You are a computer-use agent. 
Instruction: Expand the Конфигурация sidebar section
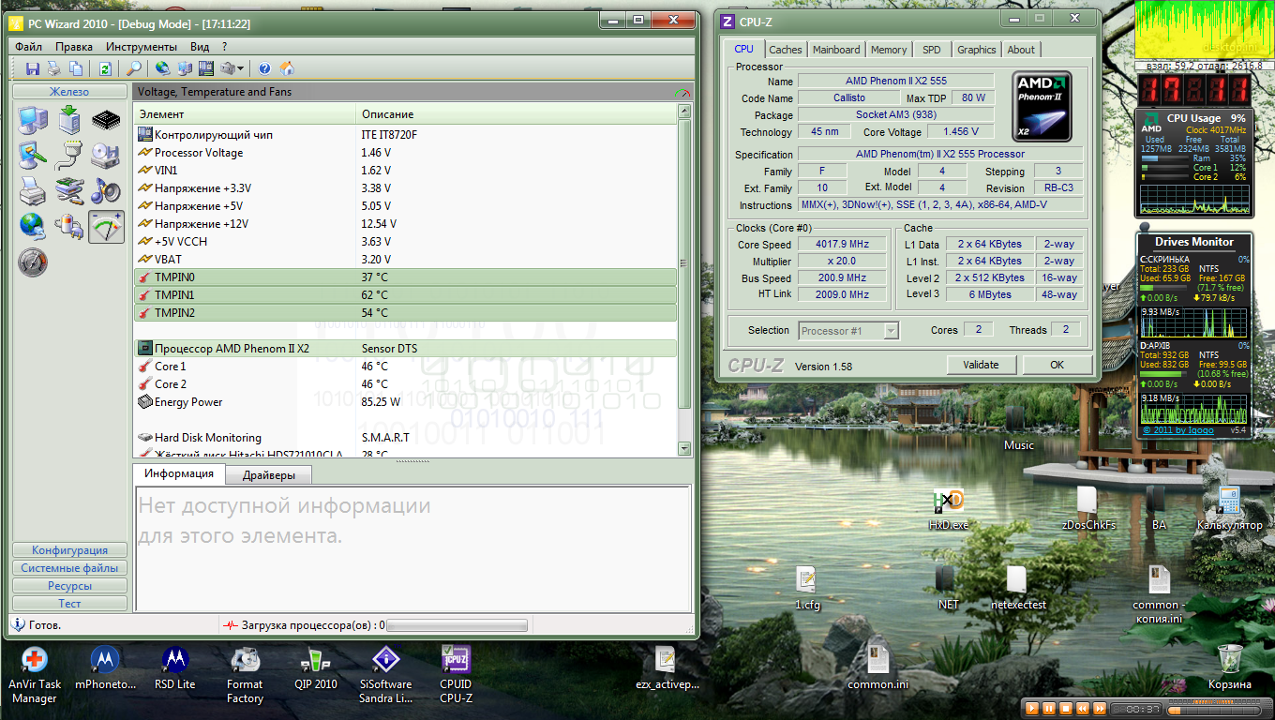(69, 550)
